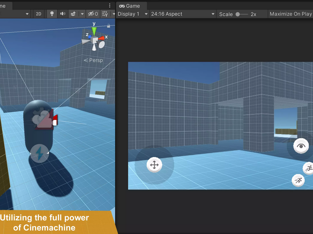Toggle scene lighting bulb icon
The height and width of the screenshot is (234, 313).
coord(52,14)
